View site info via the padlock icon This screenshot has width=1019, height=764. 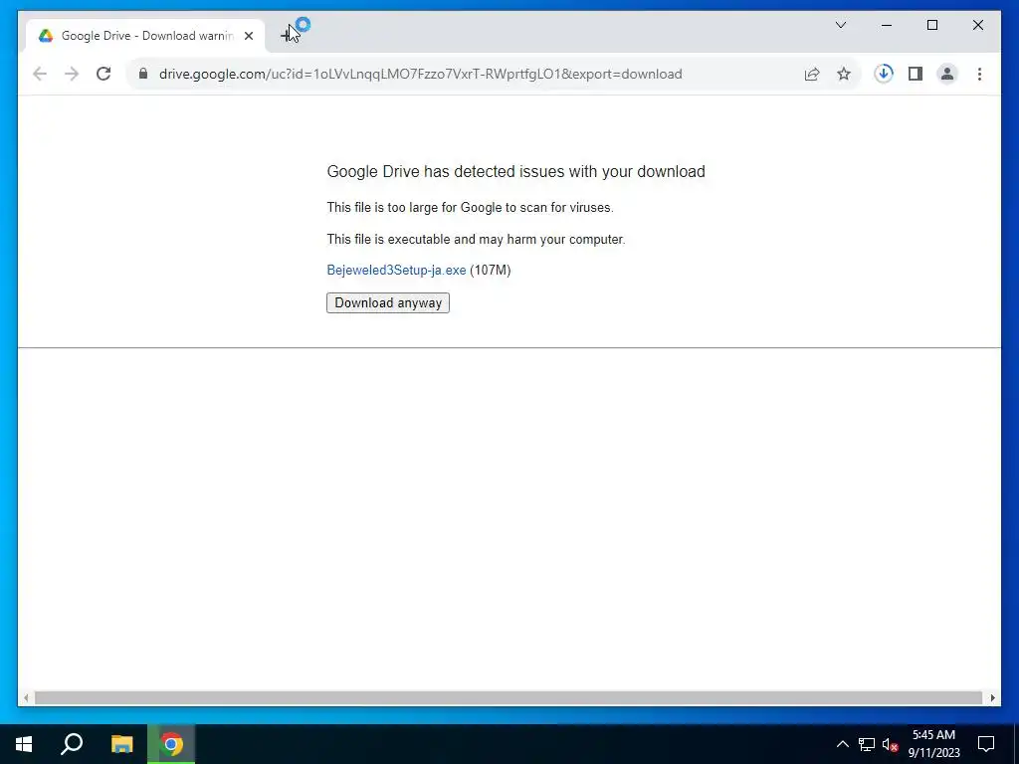coord(143,74)
